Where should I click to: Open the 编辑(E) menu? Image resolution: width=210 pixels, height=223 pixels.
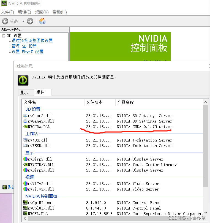(24, 12)
